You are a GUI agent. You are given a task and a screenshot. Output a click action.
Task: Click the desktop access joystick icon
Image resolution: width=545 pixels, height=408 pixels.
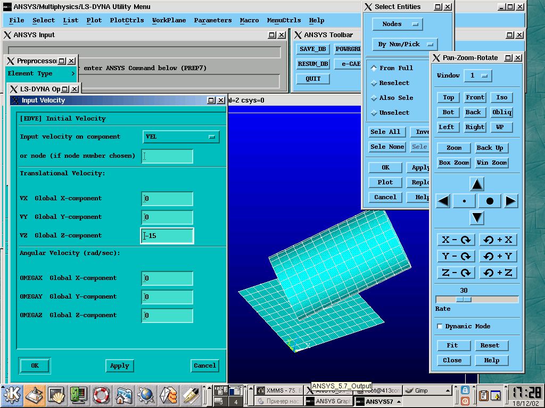[x=35, y=395]
